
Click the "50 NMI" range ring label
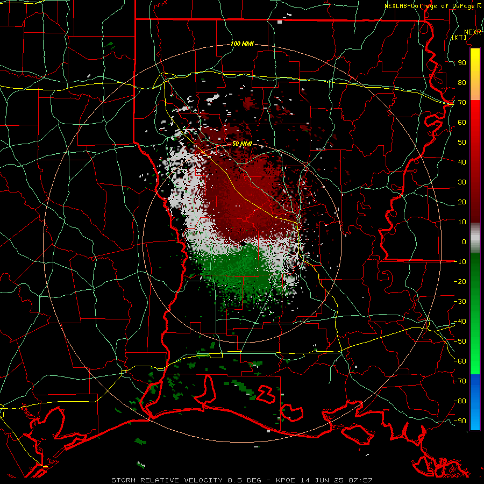click(x=243, y=144)
